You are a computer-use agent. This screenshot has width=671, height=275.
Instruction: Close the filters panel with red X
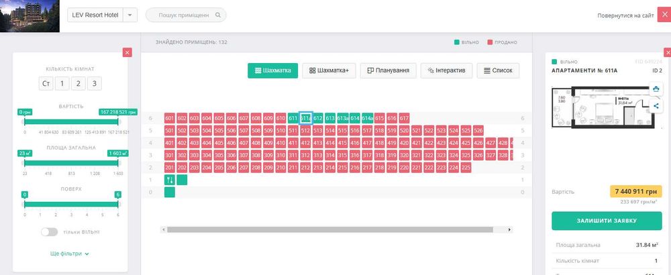127,52
